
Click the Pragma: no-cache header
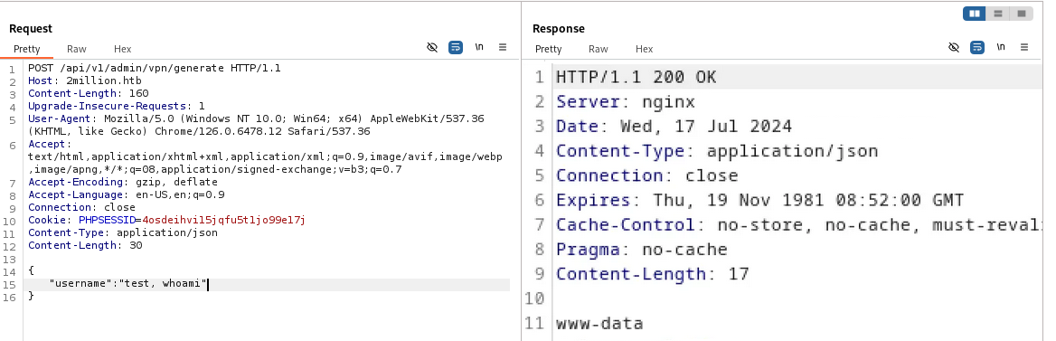(641, 250)
